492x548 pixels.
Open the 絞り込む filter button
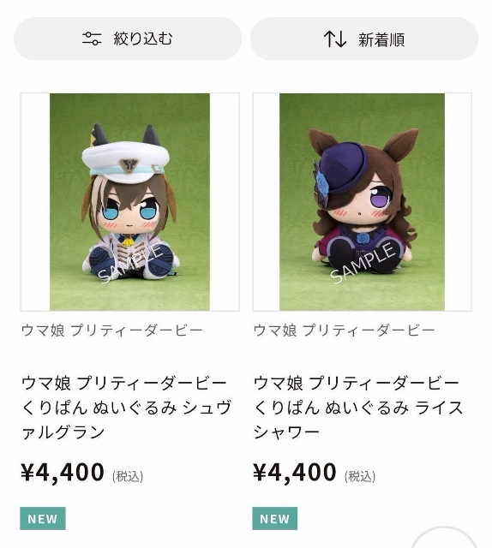point(128,39)
